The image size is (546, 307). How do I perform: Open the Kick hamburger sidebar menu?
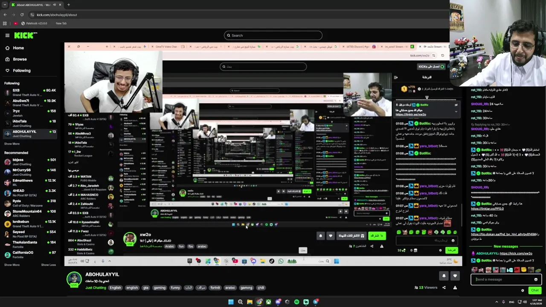7,35
